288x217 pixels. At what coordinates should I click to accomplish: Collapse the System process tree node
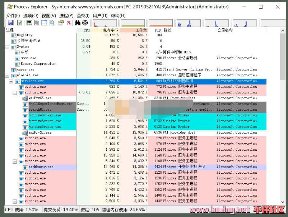7,47
